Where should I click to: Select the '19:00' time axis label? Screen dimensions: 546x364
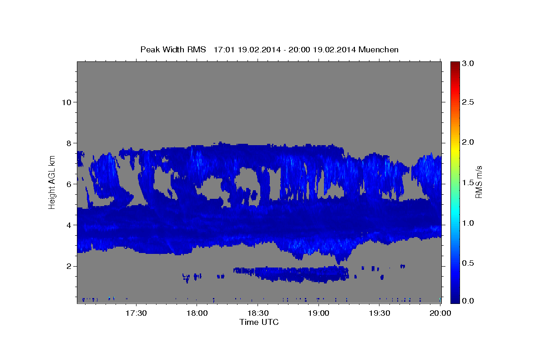pyautogui.click(x=319, y=313)
